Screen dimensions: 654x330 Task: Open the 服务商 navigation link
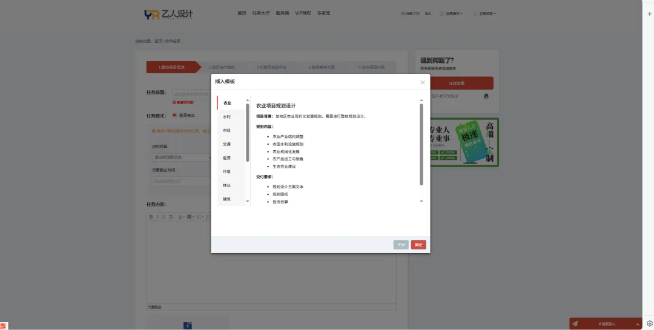click(282, 13)
